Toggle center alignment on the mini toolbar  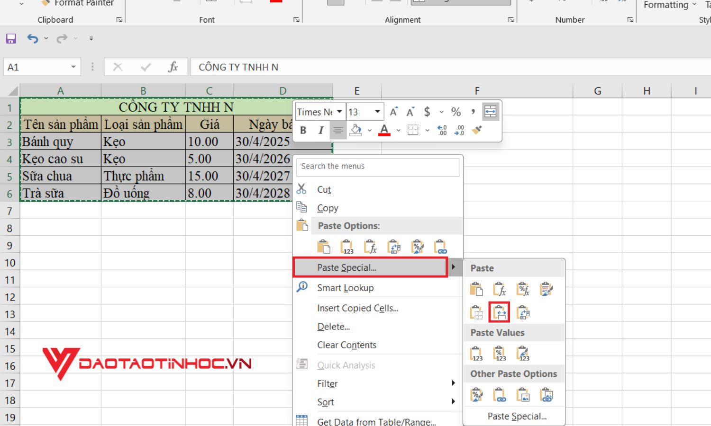tap(337, 130)
